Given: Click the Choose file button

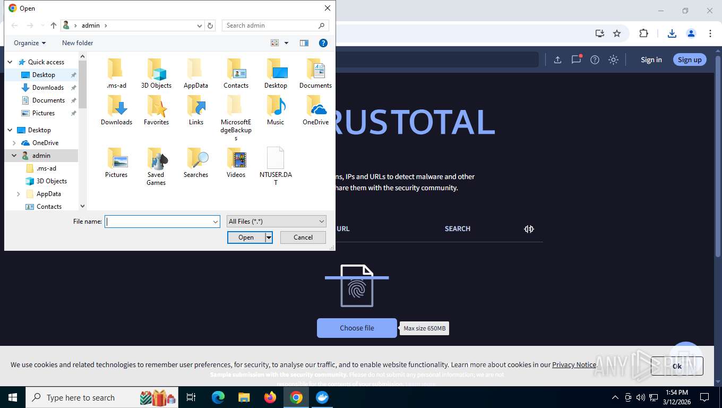Looking at the screenshot, I should 357,328.
